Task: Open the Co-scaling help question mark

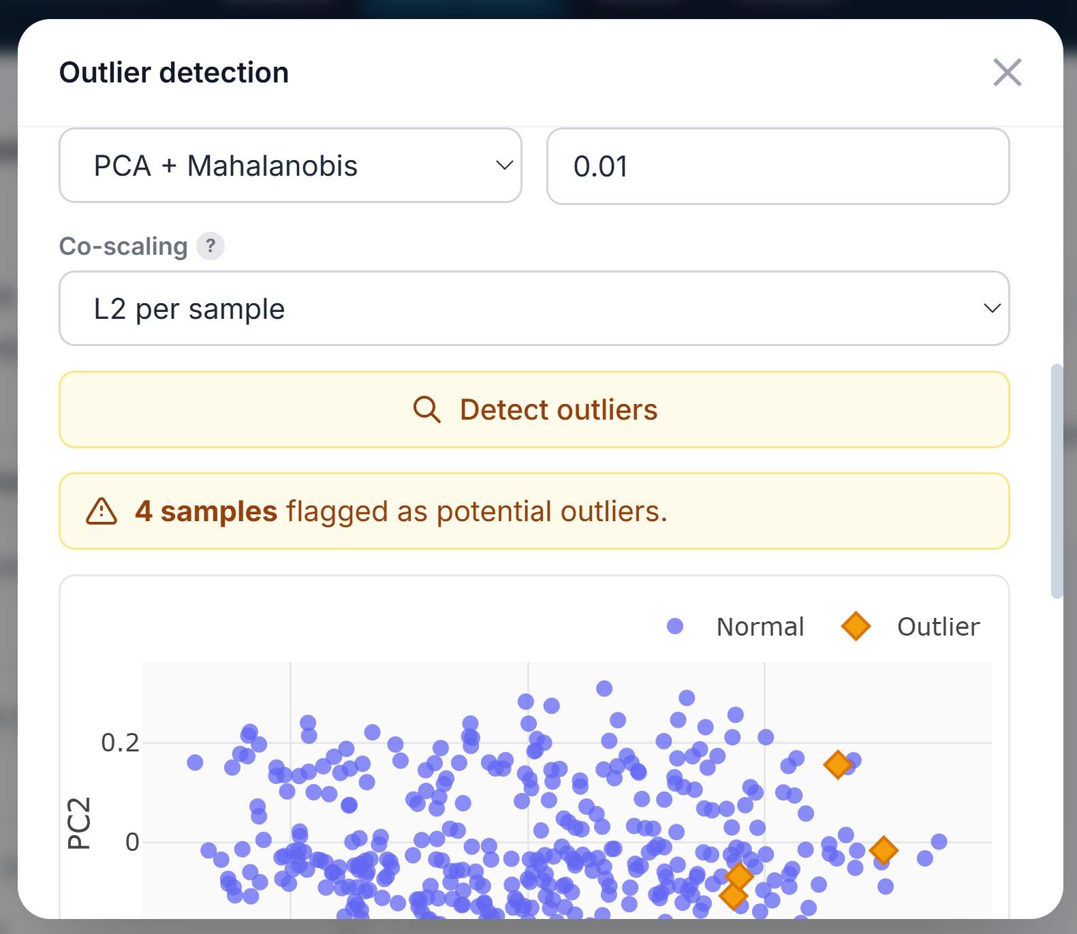Action: click(x=211, y=246)
